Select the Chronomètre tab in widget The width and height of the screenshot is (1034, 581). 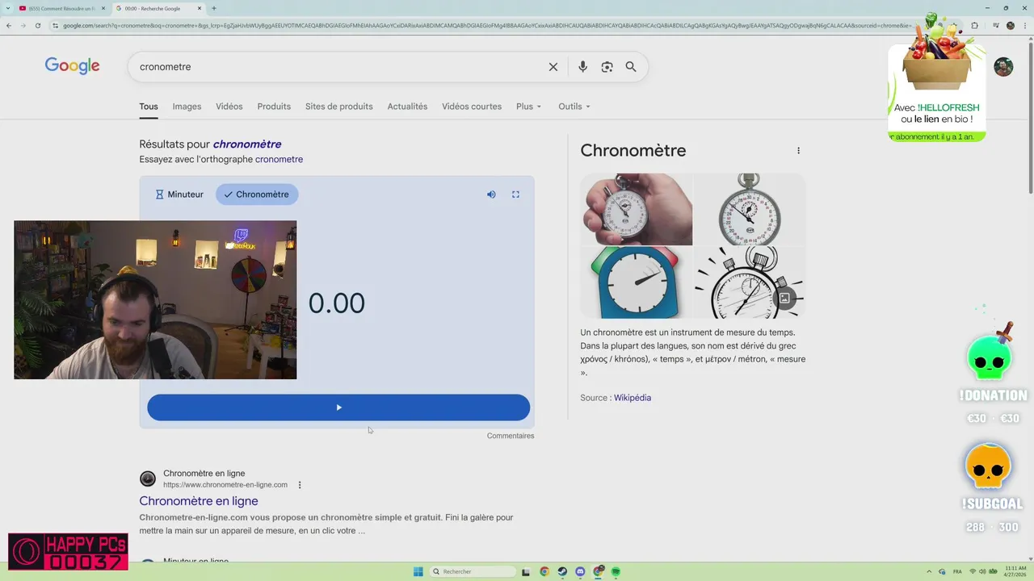click(257, 194)
